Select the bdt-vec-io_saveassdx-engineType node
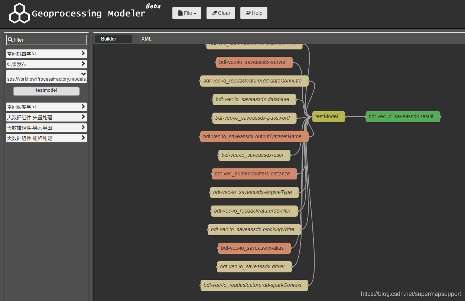The image size is (465, 301). click(254, 192)
